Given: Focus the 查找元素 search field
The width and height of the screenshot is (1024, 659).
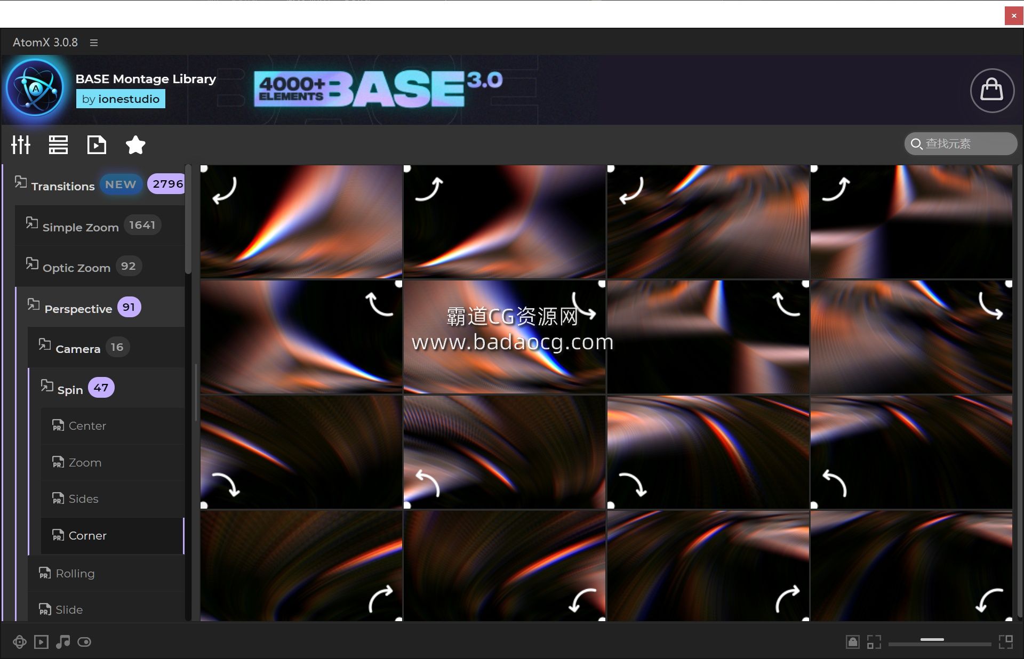Looking at the screenshot, I should point(961,144).
